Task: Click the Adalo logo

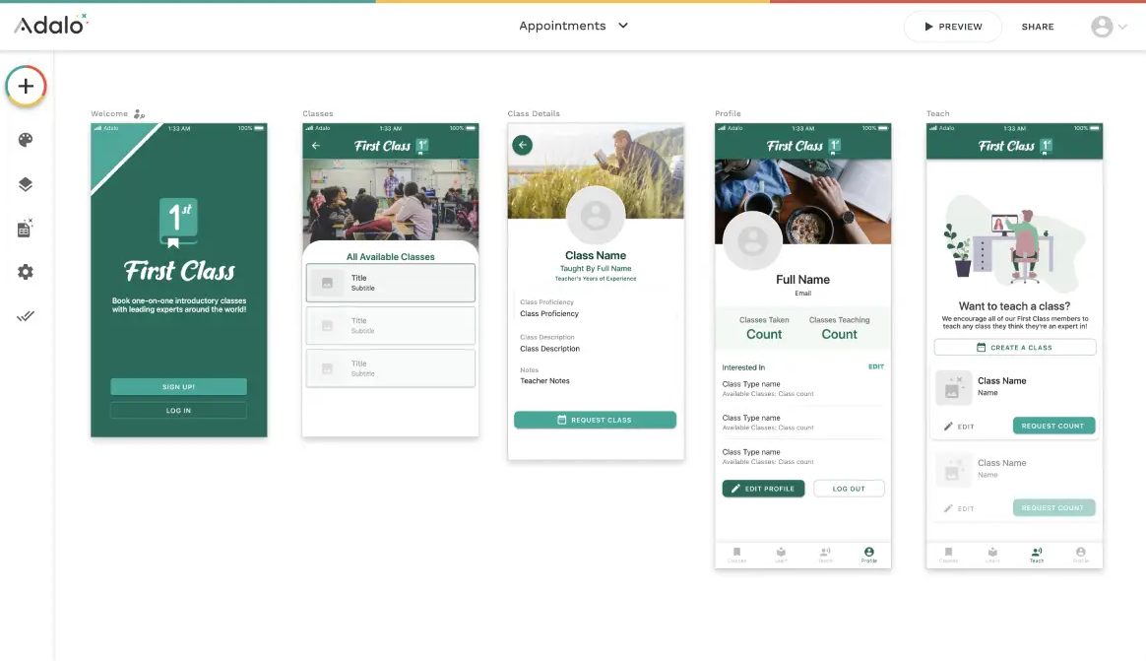Action: coord(51,25)
